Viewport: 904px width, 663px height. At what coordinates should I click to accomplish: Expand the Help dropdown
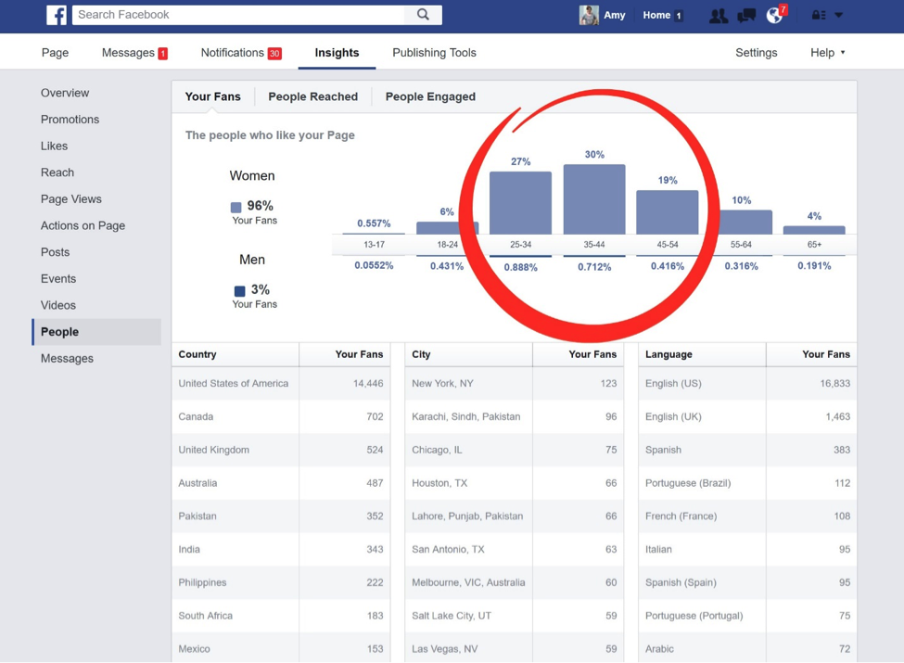pos(827,53)
